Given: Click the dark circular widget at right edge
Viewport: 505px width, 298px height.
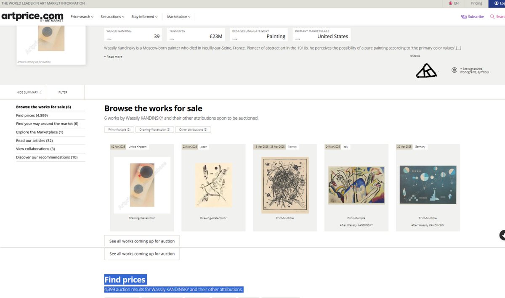Looking at the screenshot, I should (x=502, y=235).
